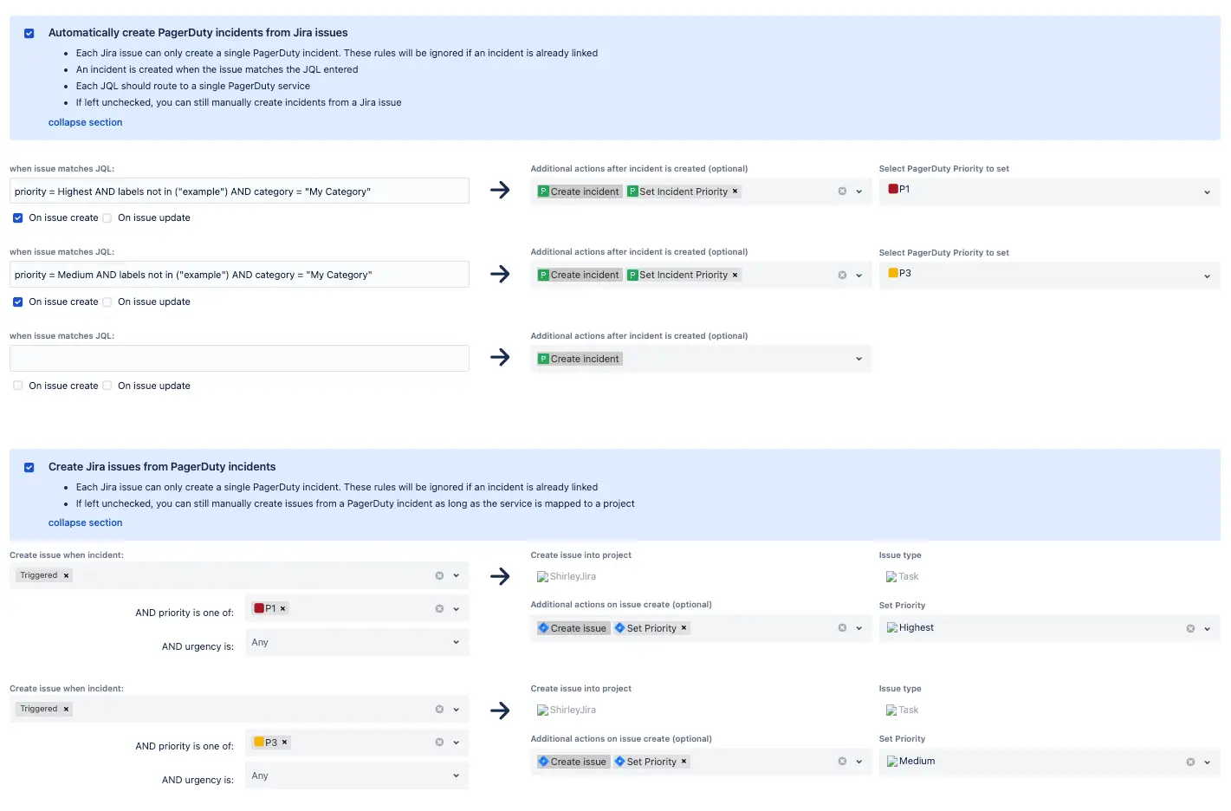Click the red swatch on P1 filter tag

tap(258, 607)
